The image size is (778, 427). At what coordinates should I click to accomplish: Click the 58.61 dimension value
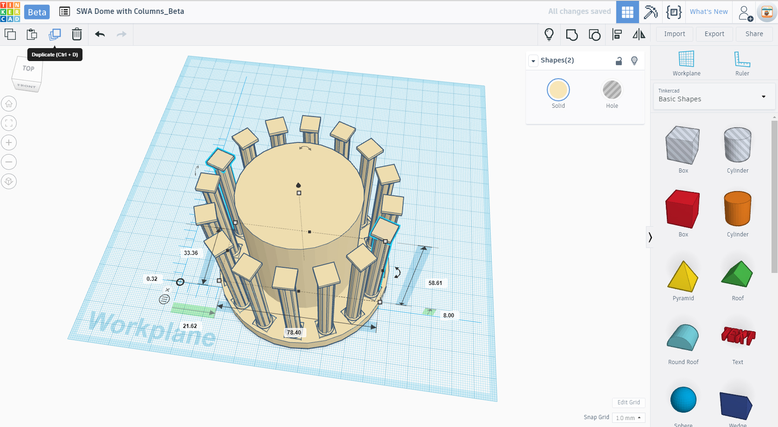point(435,283)
